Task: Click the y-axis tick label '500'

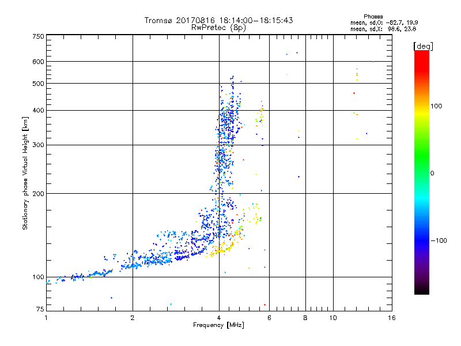Action: point(39,84)
